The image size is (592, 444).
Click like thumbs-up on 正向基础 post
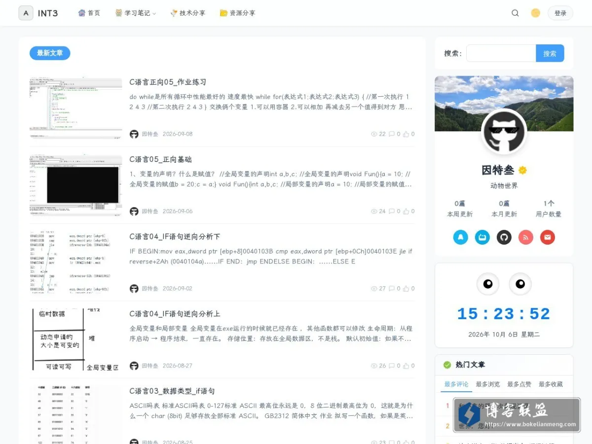(x=406, y=211)
